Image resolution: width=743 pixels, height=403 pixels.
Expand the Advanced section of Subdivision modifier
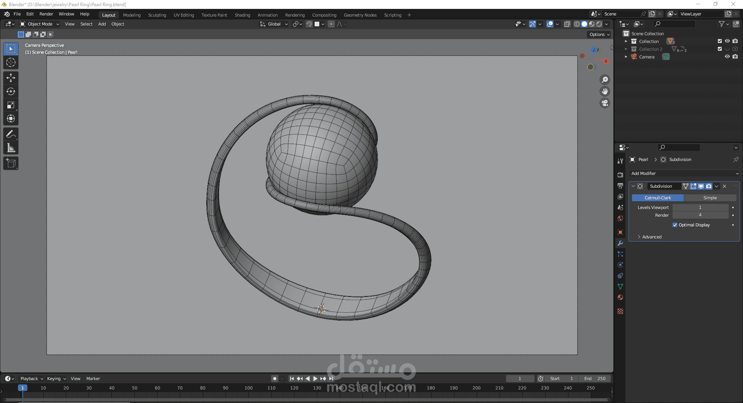coord(652,237)
